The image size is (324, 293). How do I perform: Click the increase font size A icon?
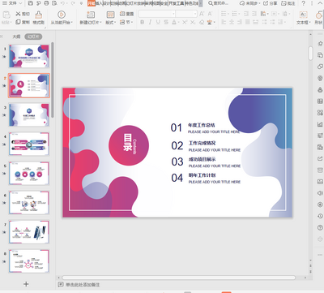202,14
